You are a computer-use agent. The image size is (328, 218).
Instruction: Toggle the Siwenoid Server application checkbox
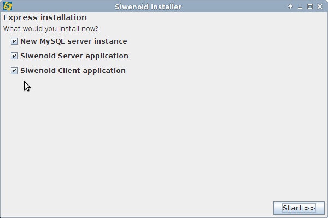[14, 56]
